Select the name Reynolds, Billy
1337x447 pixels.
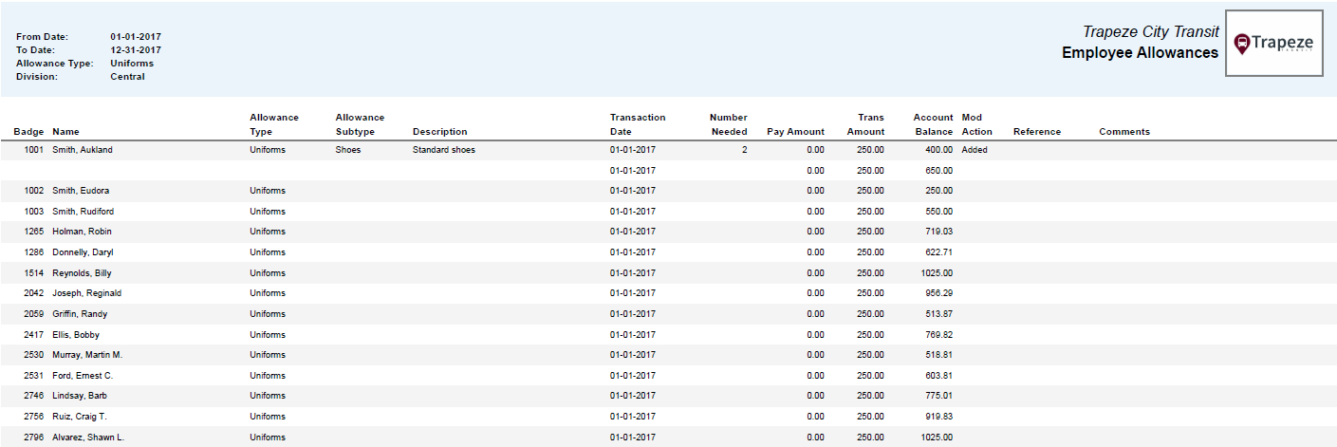(x=82, y=273)
